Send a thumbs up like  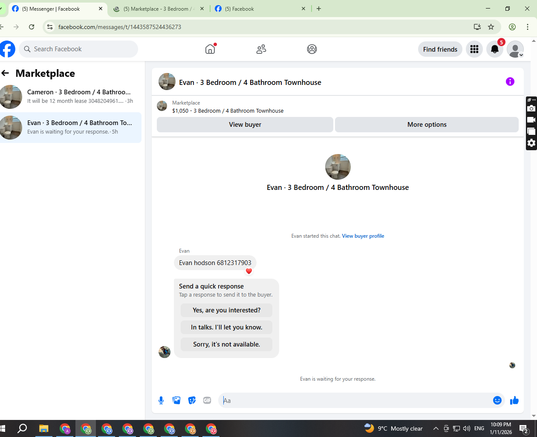click(514, 400)
